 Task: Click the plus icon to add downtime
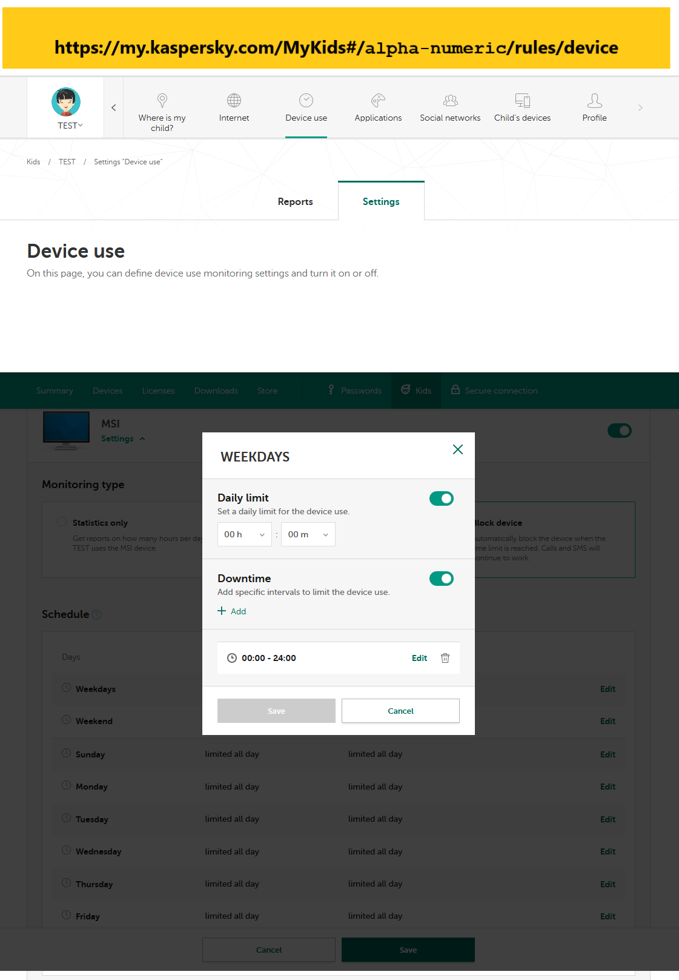222,611
